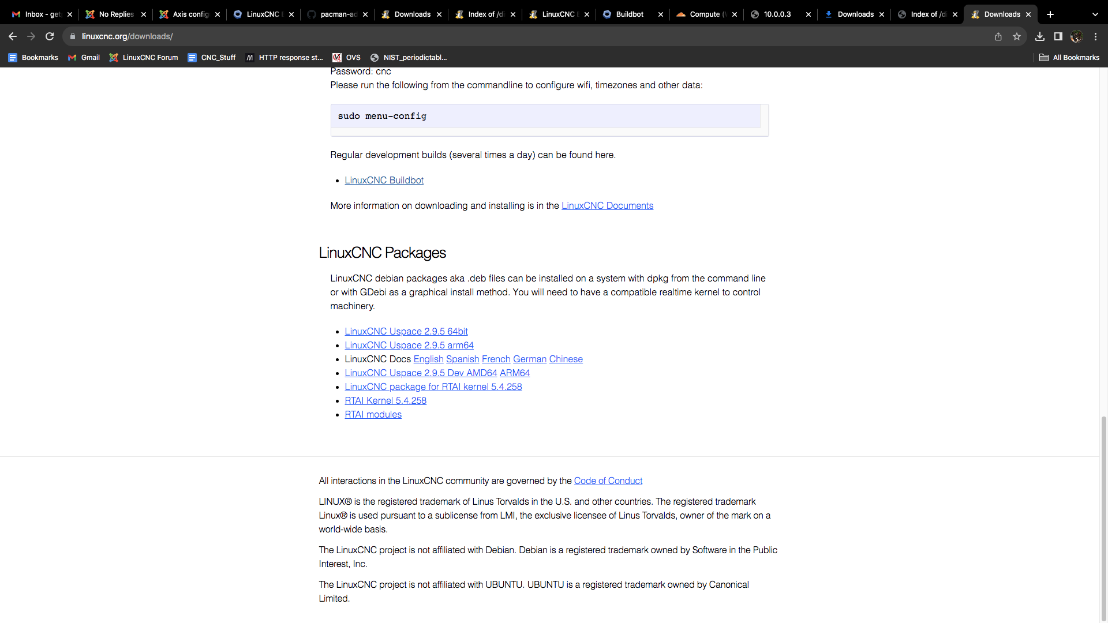The width and height of the screenshot is (1108, 623).
Task: Reload the Downloads page
Action: pyautogui.click(x=50, y=36)
